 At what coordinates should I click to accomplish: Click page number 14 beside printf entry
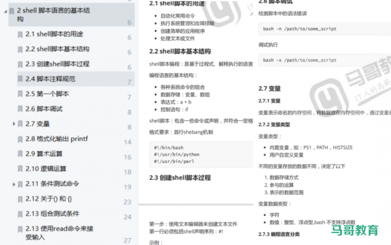[127, 142]
